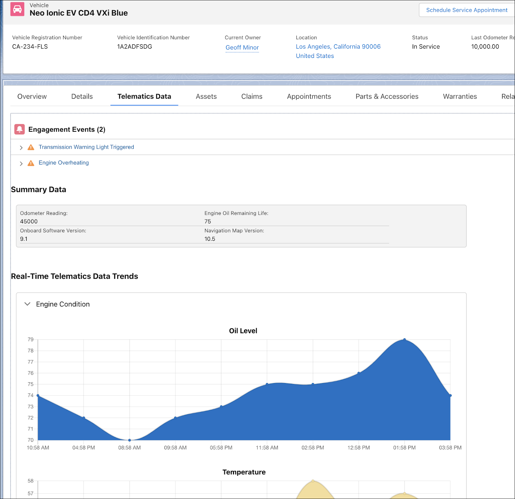515x499 pixels.
Task: Open Parts & Accessories tab
Action: pyautogui.click(x=387, y=97)
